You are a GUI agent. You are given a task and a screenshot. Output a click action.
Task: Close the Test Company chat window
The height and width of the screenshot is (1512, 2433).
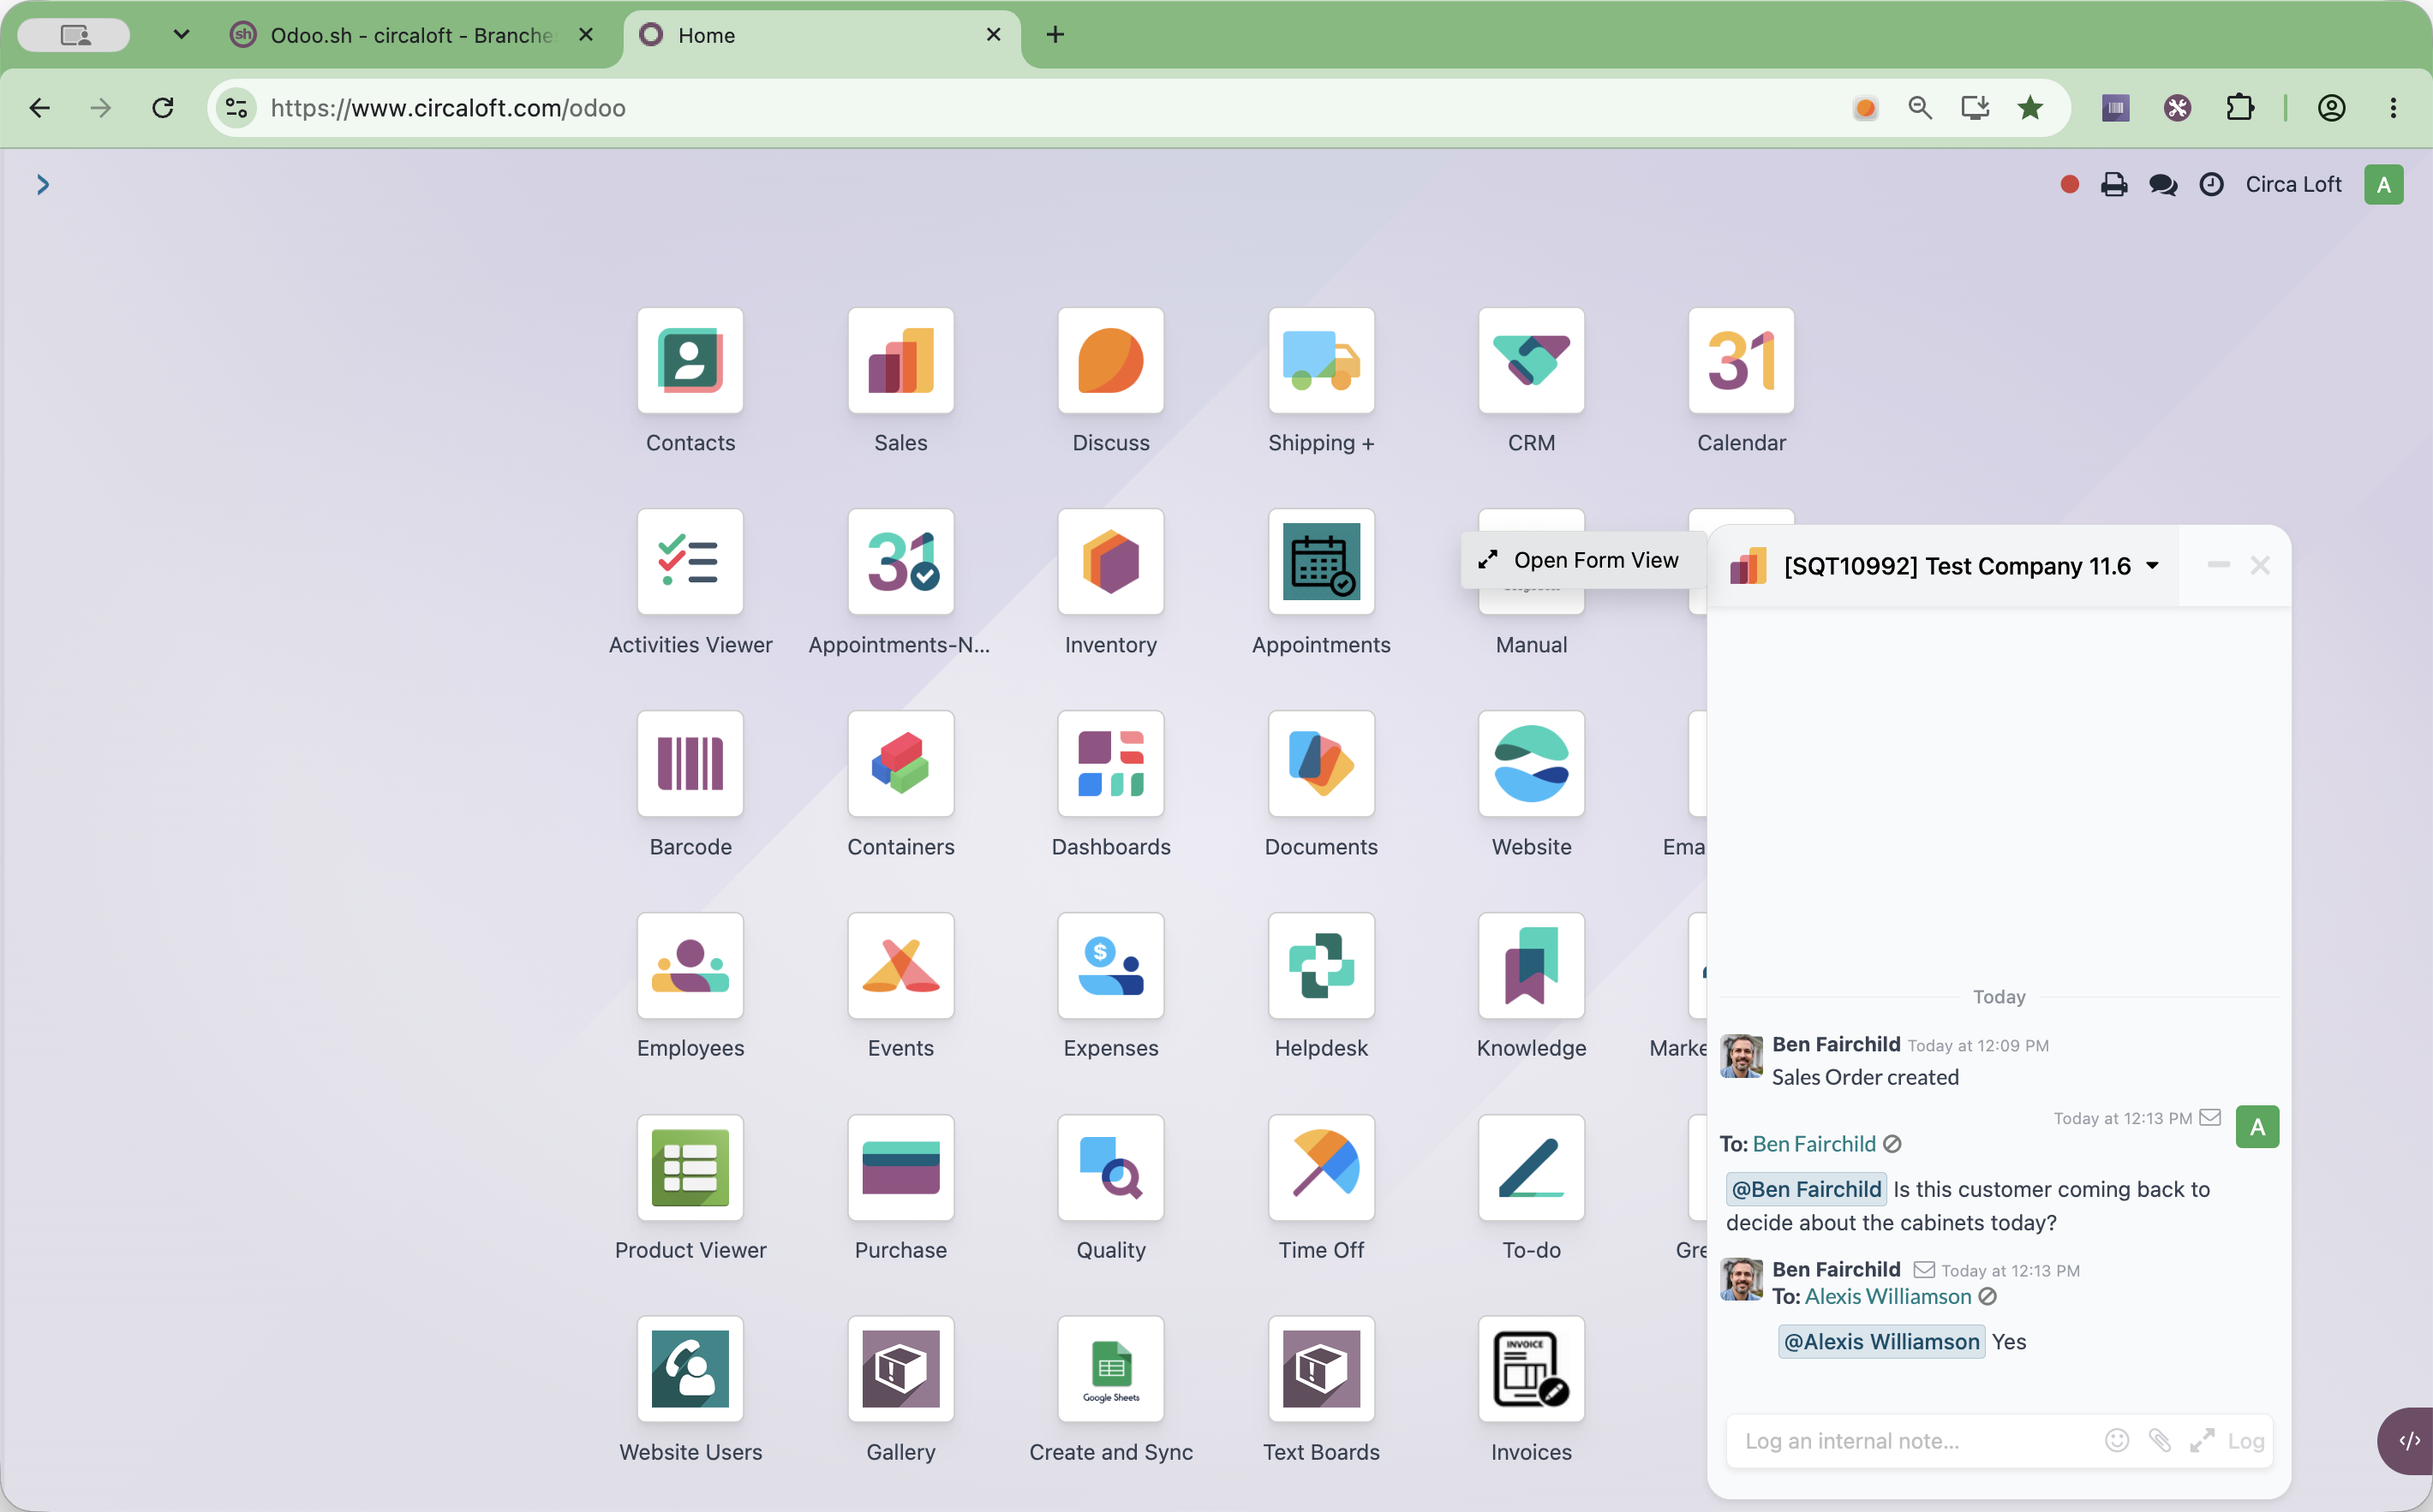2260,566
